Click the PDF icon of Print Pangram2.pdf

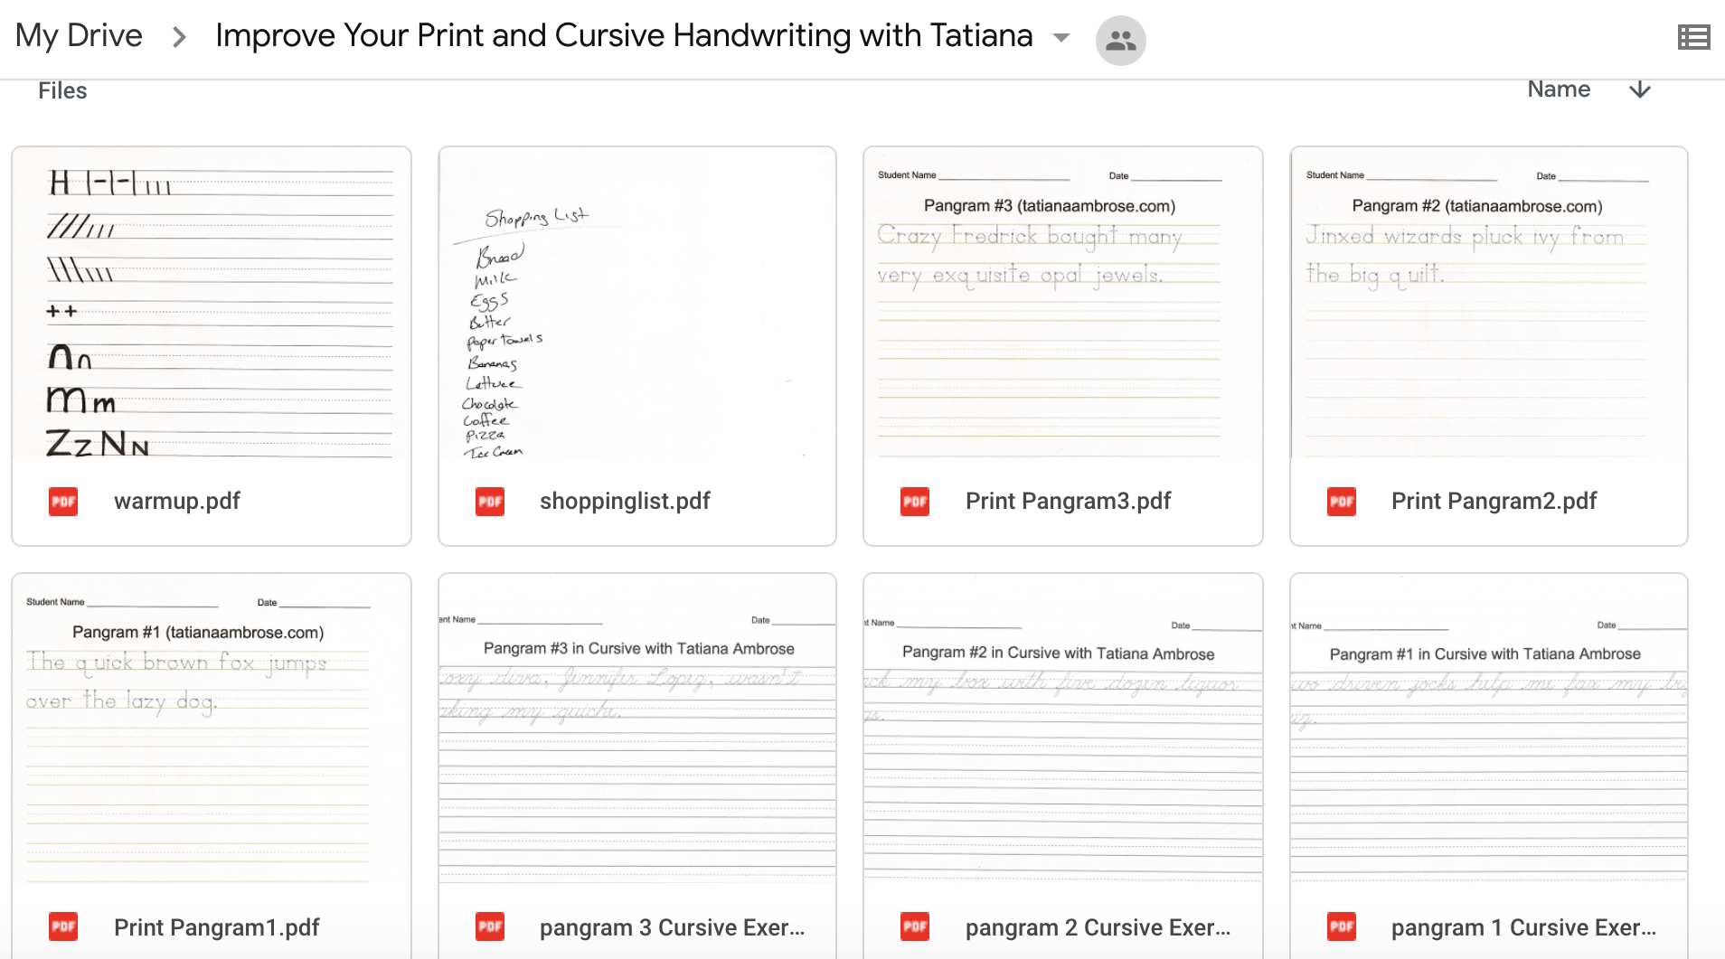click(1342, 502)
